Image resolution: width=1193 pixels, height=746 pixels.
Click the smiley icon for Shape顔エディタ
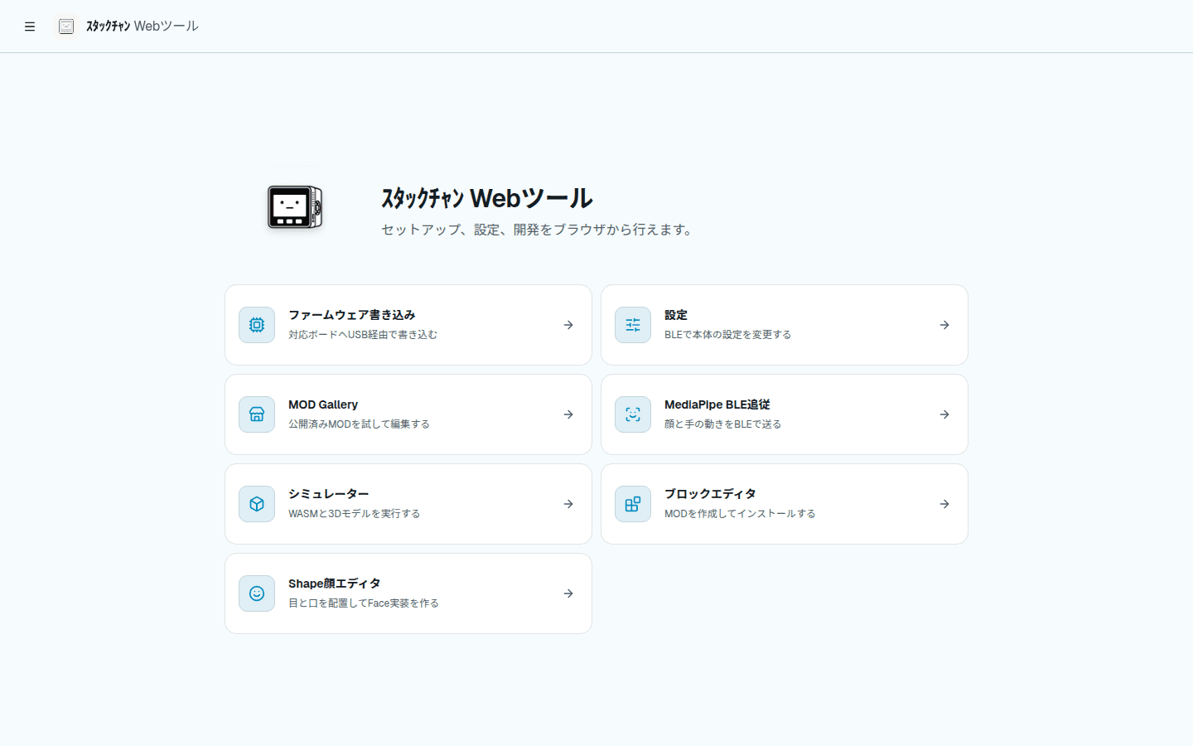click(x=257, y=593)
